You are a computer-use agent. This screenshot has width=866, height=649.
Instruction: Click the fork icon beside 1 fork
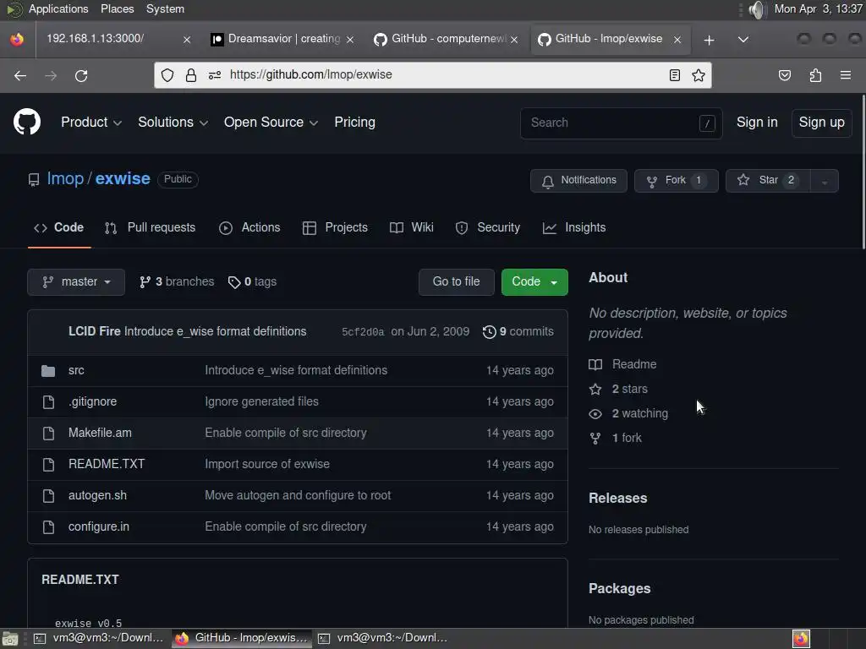pos(595,439)
